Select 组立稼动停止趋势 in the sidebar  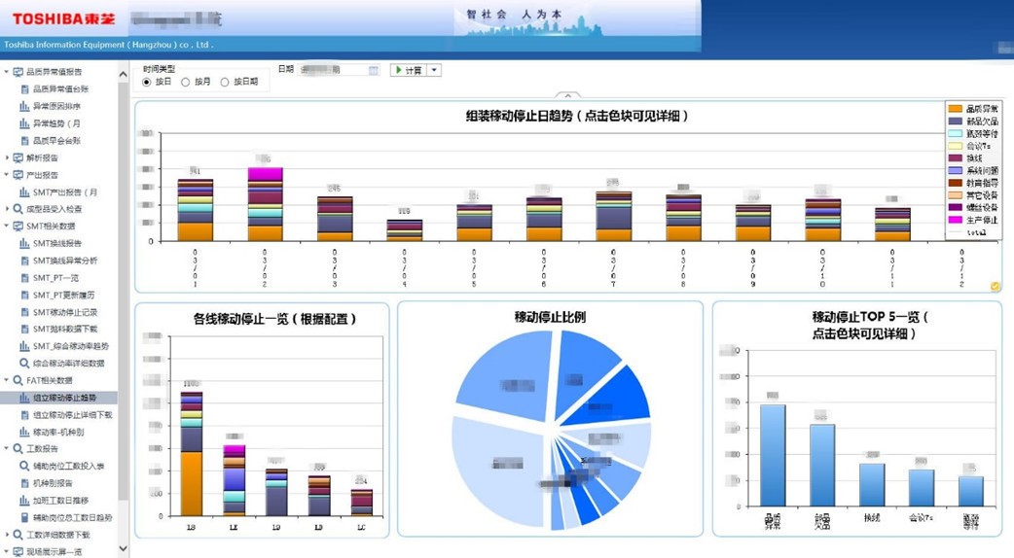65,398
